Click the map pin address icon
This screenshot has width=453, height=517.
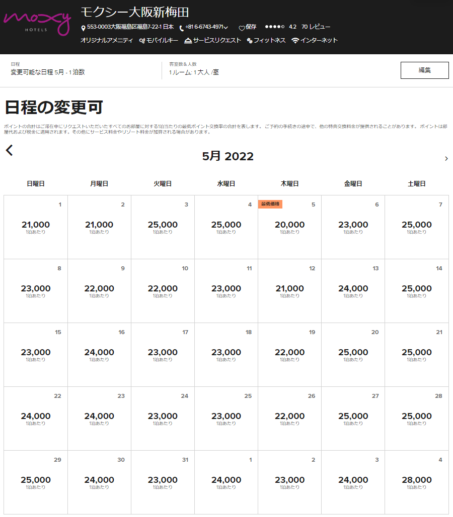83,28
